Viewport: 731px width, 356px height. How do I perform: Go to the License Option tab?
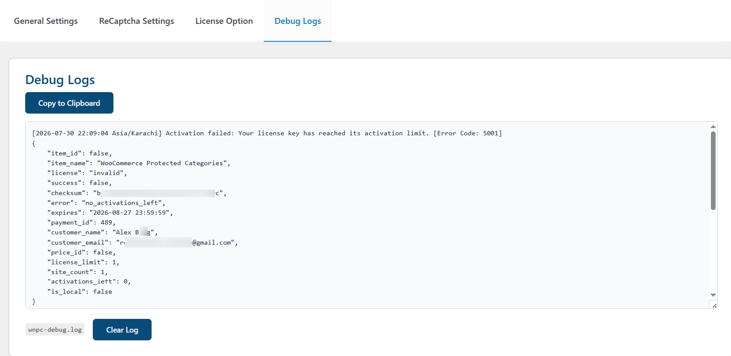[x=224, y=21]
